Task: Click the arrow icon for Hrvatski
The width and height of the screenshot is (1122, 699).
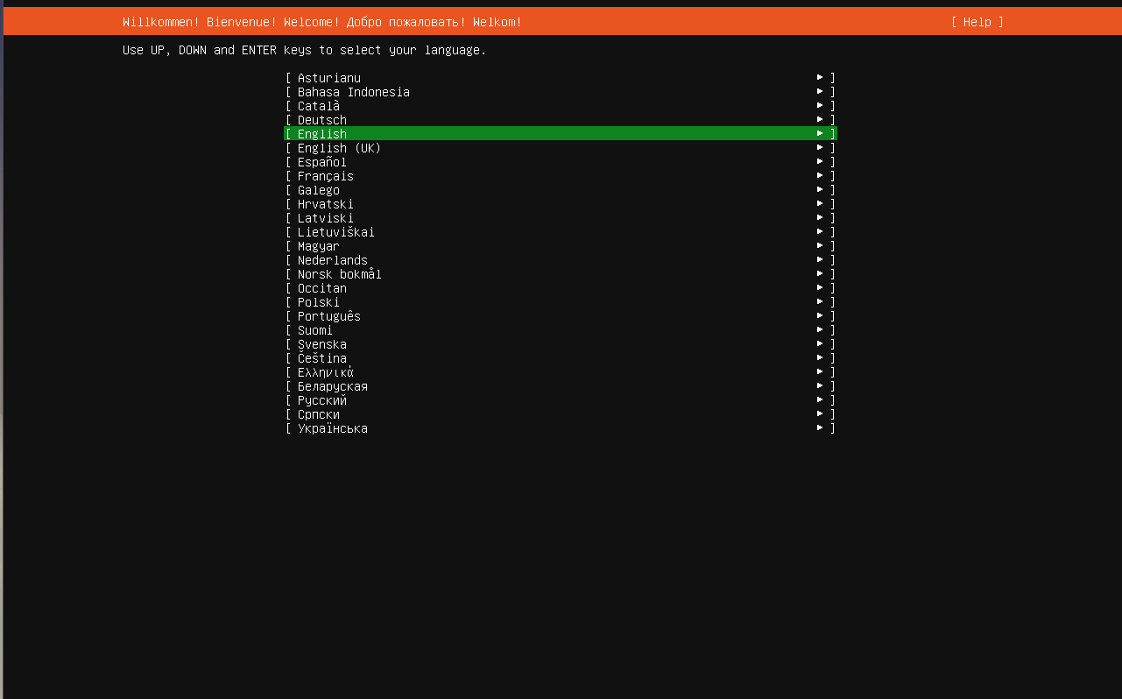Action: (x=820, y=204)
